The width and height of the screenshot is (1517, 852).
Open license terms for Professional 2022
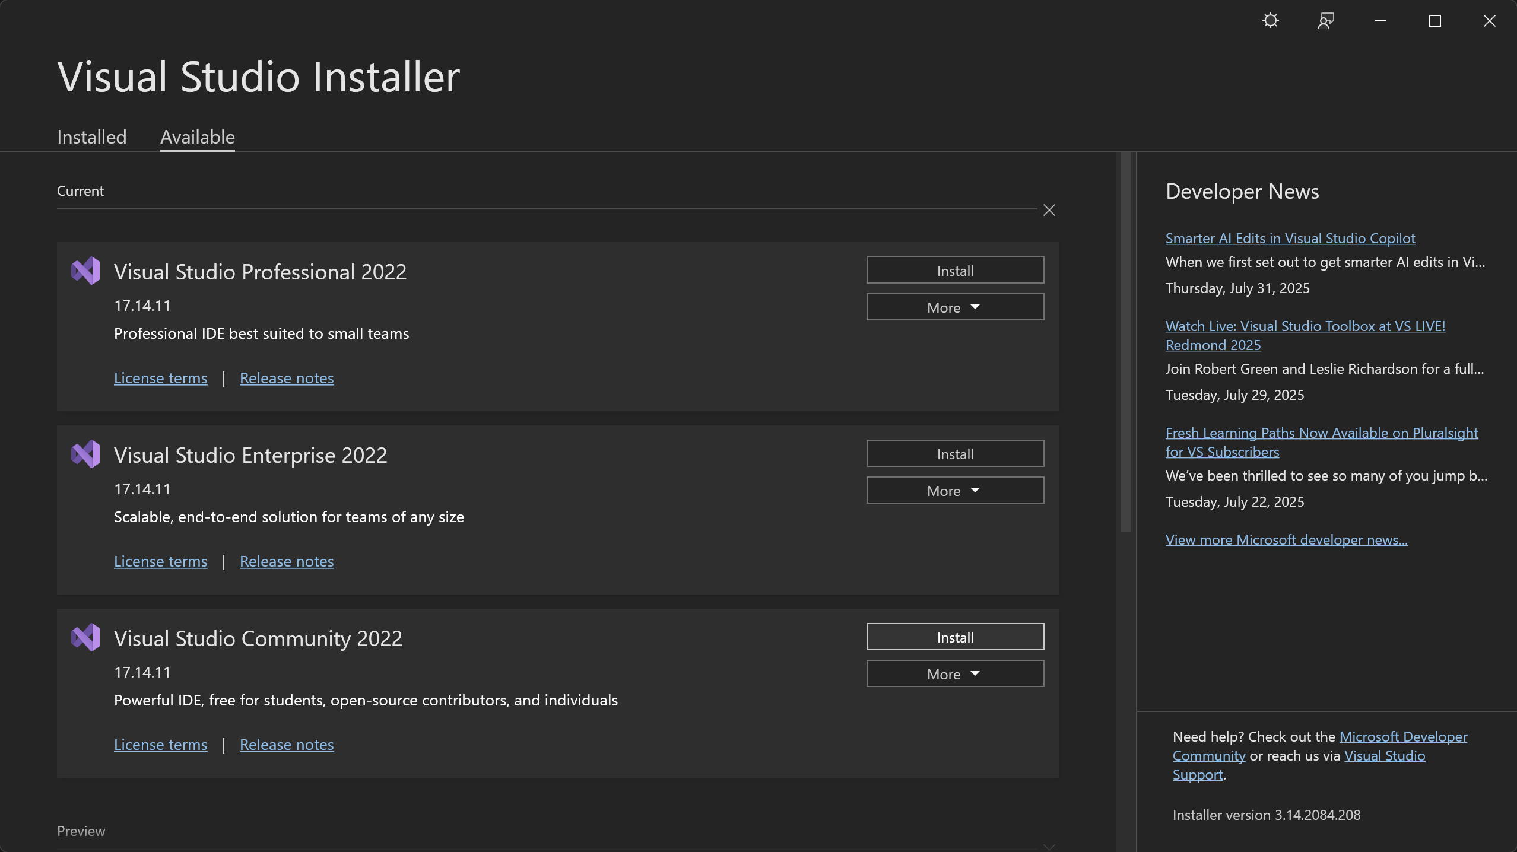[x=160, y=377]
